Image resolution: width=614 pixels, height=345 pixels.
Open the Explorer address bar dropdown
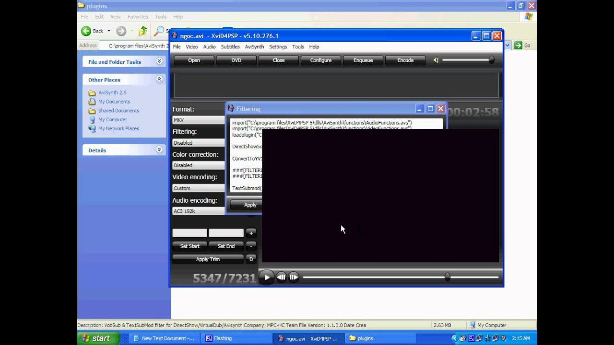click(508, 46)
